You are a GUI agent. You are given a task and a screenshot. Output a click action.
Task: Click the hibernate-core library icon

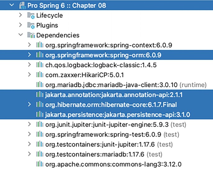[x=40, y=105]
